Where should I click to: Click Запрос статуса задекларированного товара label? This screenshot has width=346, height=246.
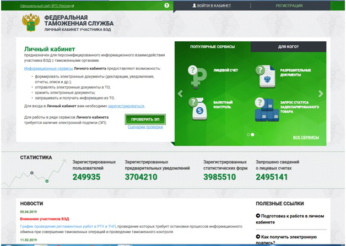299,107
